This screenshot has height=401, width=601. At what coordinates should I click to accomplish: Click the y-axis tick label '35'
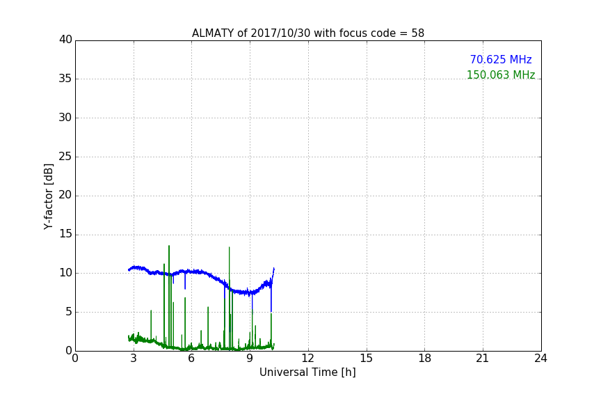point(65,79)
